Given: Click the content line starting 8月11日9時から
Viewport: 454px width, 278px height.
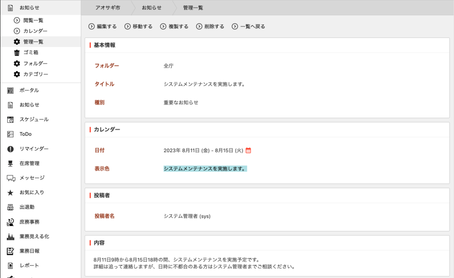Looking at the screenshot, I should [177, 260].
